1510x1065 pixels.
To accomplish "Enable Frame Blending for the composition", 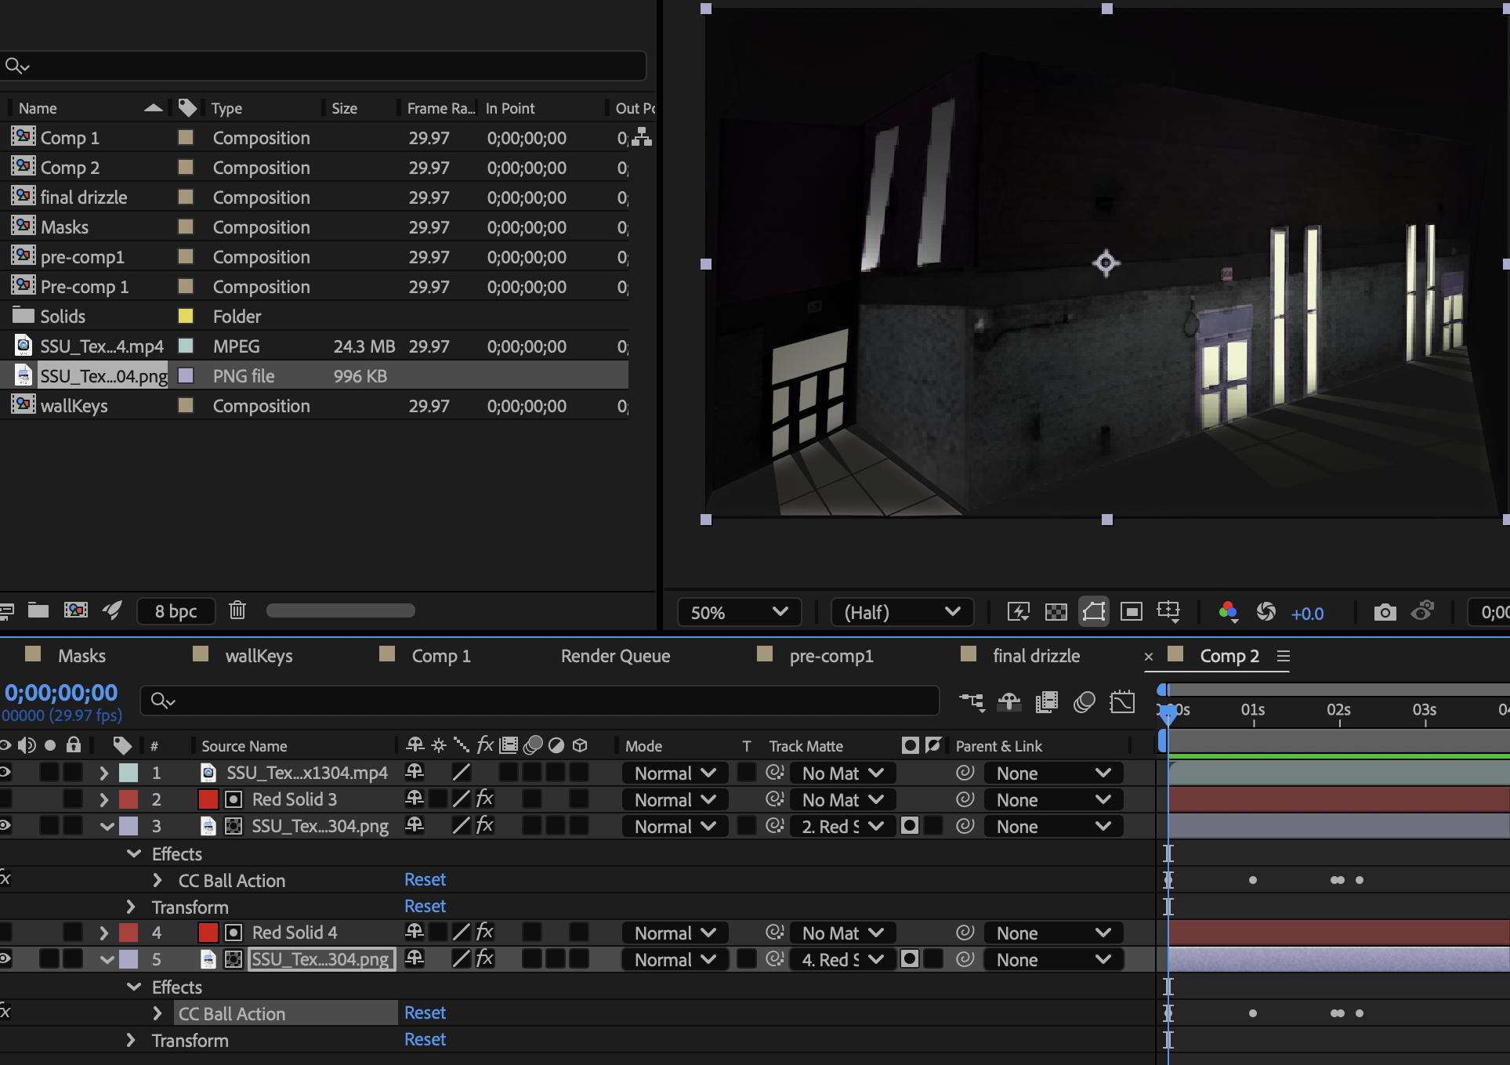I will pos(1045,701).
